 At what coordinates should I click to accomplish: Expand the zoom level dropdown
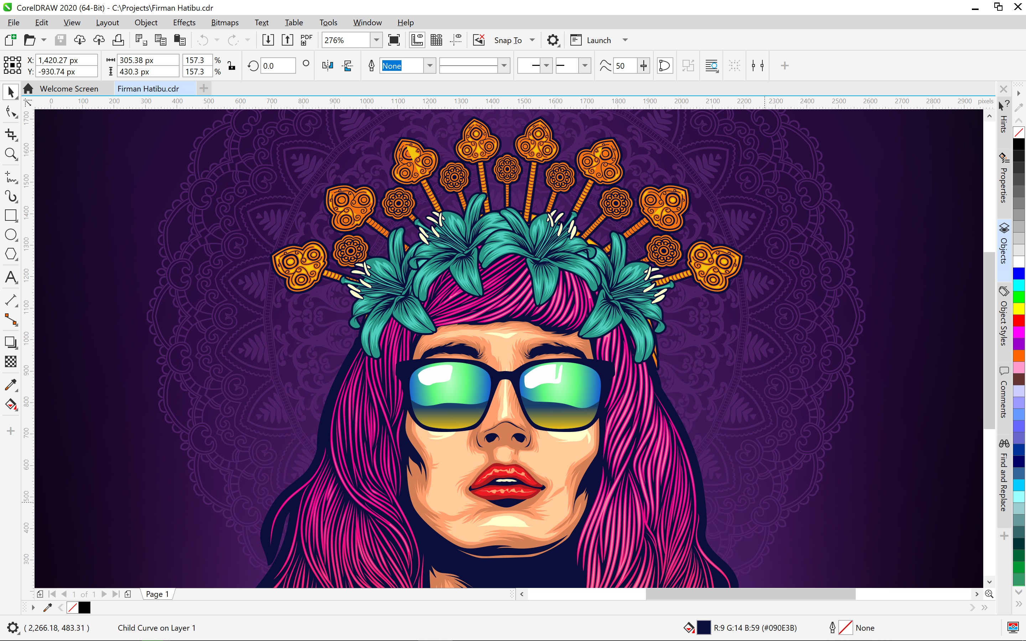tap(376, 40)
